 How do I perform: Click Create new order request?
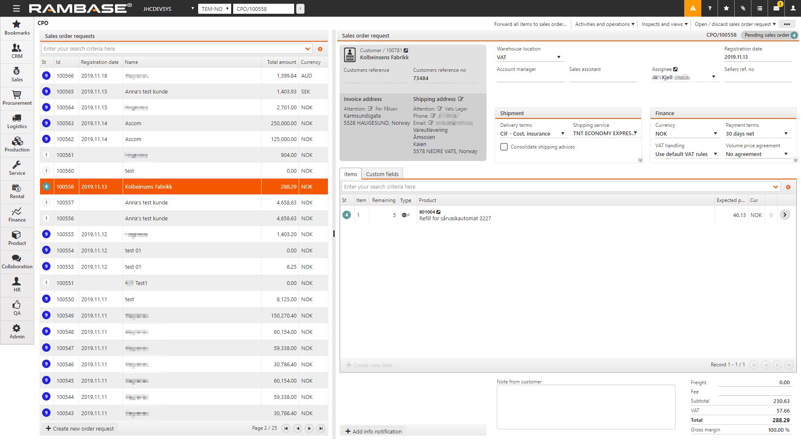point(80,428)
